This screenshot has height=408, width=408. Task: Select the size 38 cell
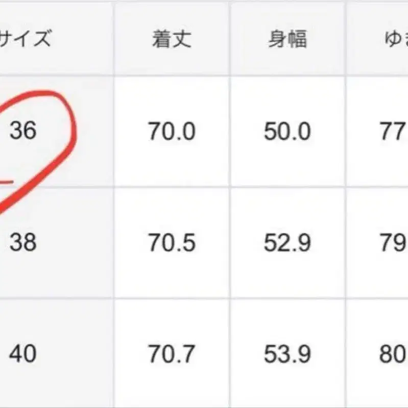point(23,242)
